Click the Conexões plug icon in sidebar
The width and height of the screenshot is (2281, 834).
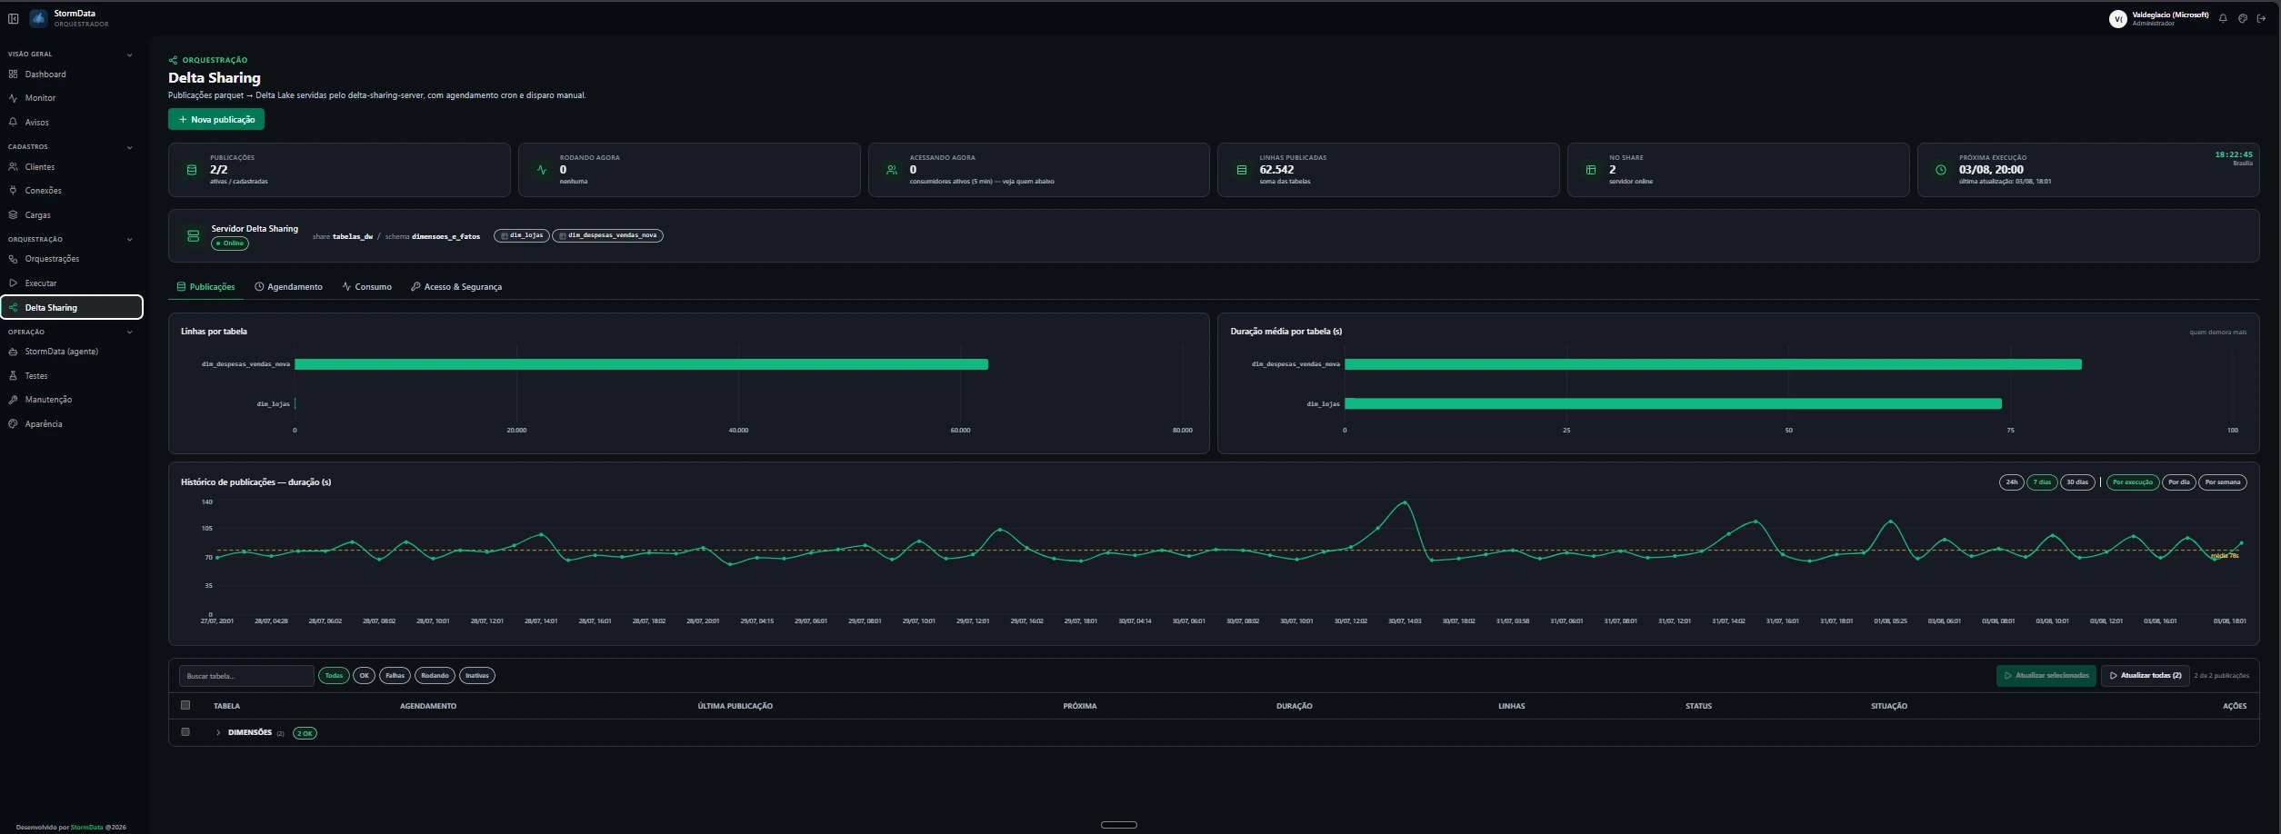[x=13, y=191]
